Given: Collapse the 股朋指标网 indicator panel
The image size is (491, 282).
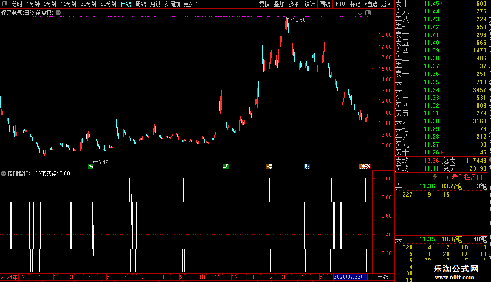Looking at the screenshot, I should pyautogui.click(x=3, y=174).
